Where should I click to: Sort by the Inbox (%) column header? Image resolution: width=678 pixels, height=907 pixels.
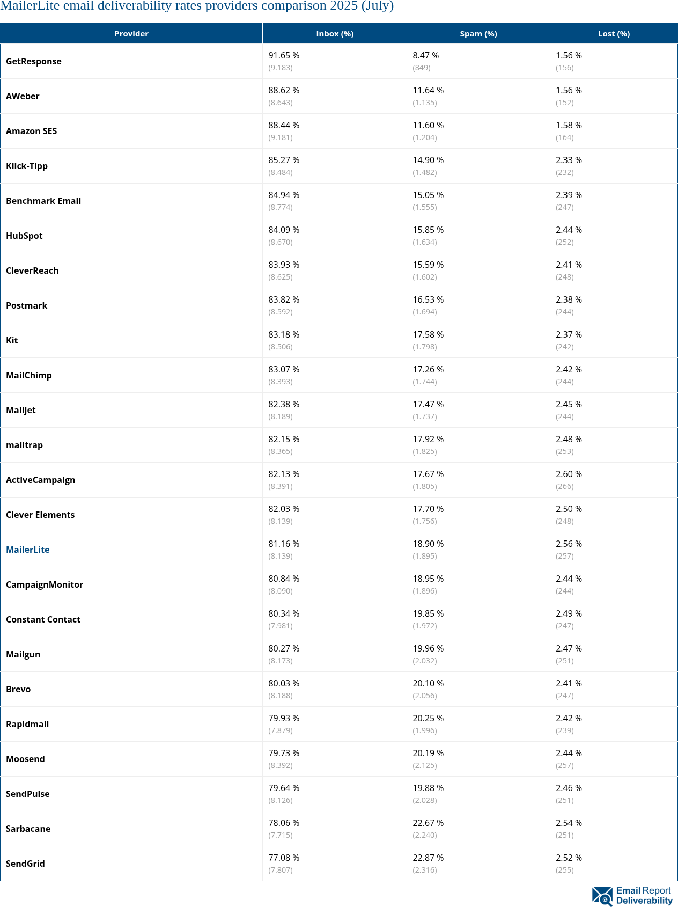(x=335, y=34)
